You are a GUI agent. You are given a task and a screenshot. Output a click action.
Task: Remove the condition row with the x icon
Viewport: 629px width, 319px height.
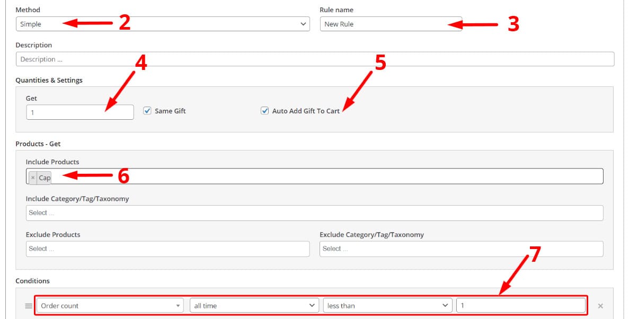point(600,306)
